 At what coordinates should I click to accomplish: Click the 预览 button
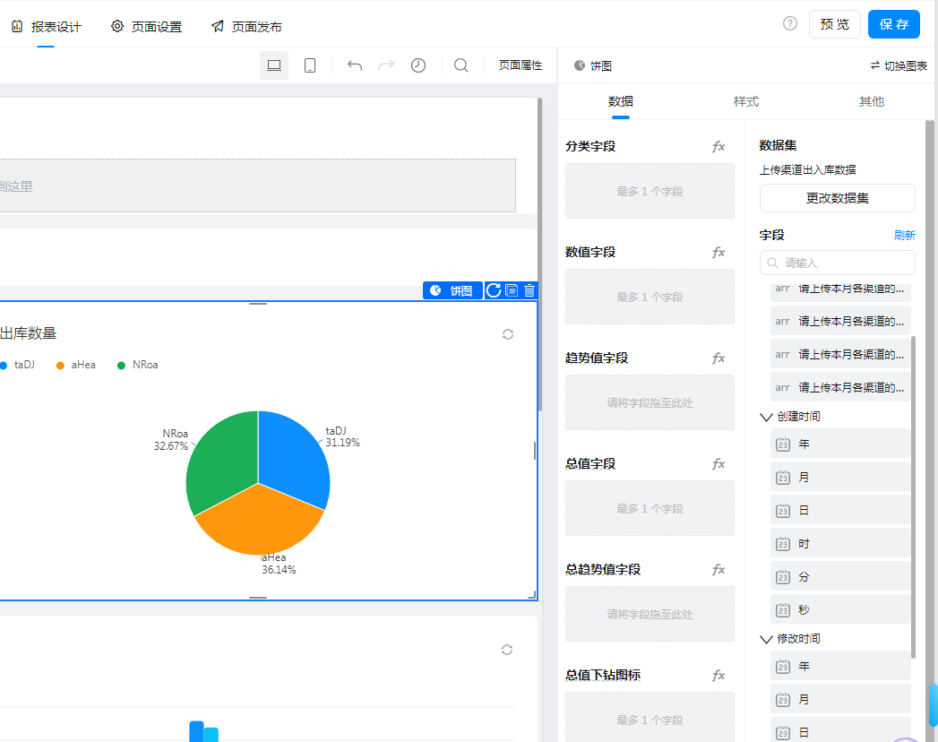834,24
